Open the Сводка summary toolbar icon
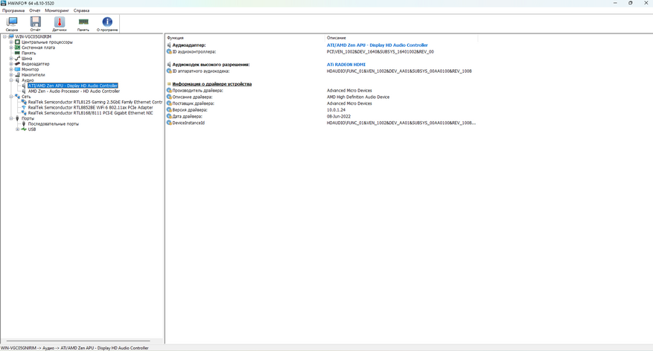The height and width of the screenshot is (351, 653). coord(12,24)
